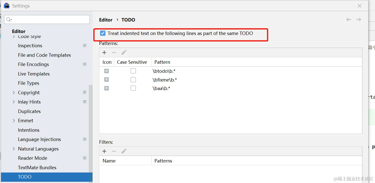This screenshot has height=183, width=375.
Task: Click the remove pattern minus icon
Action: (x=114, y=52)
